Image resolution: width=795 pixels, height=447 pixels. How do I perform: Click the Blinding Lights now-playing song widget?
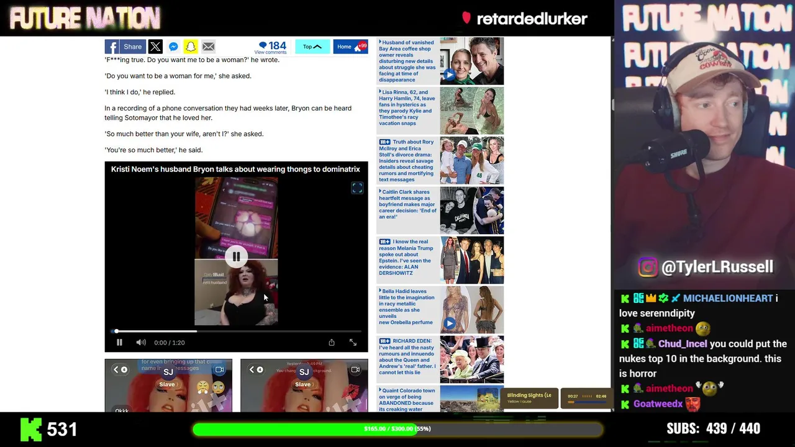pos(529,398)
